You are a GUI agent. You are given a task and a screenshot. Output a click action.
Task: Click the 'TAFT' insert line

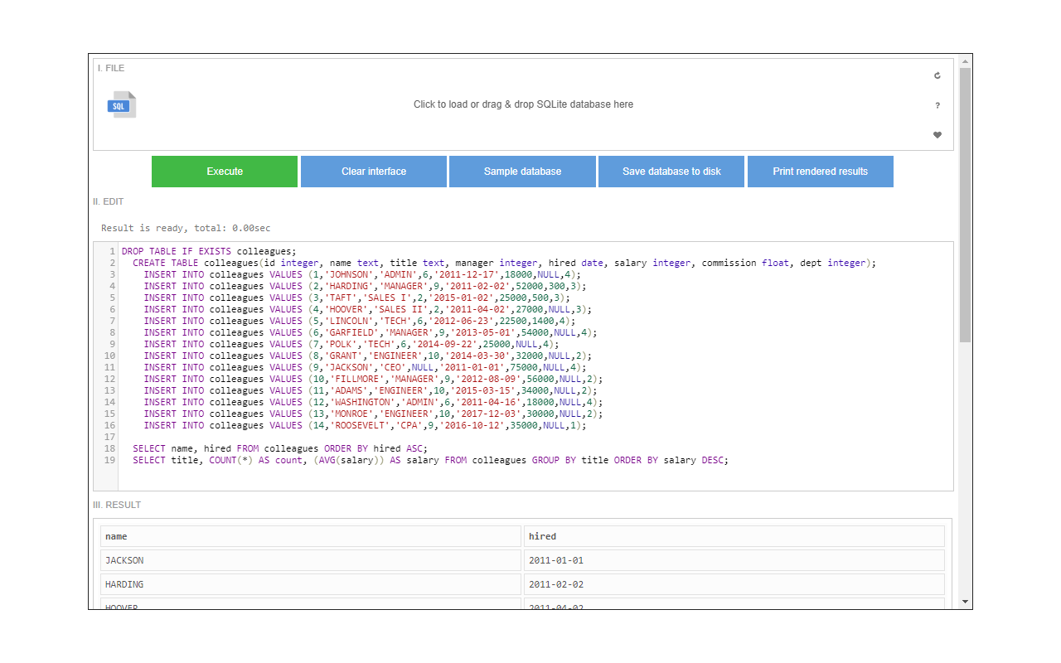[x=357, y=298]
